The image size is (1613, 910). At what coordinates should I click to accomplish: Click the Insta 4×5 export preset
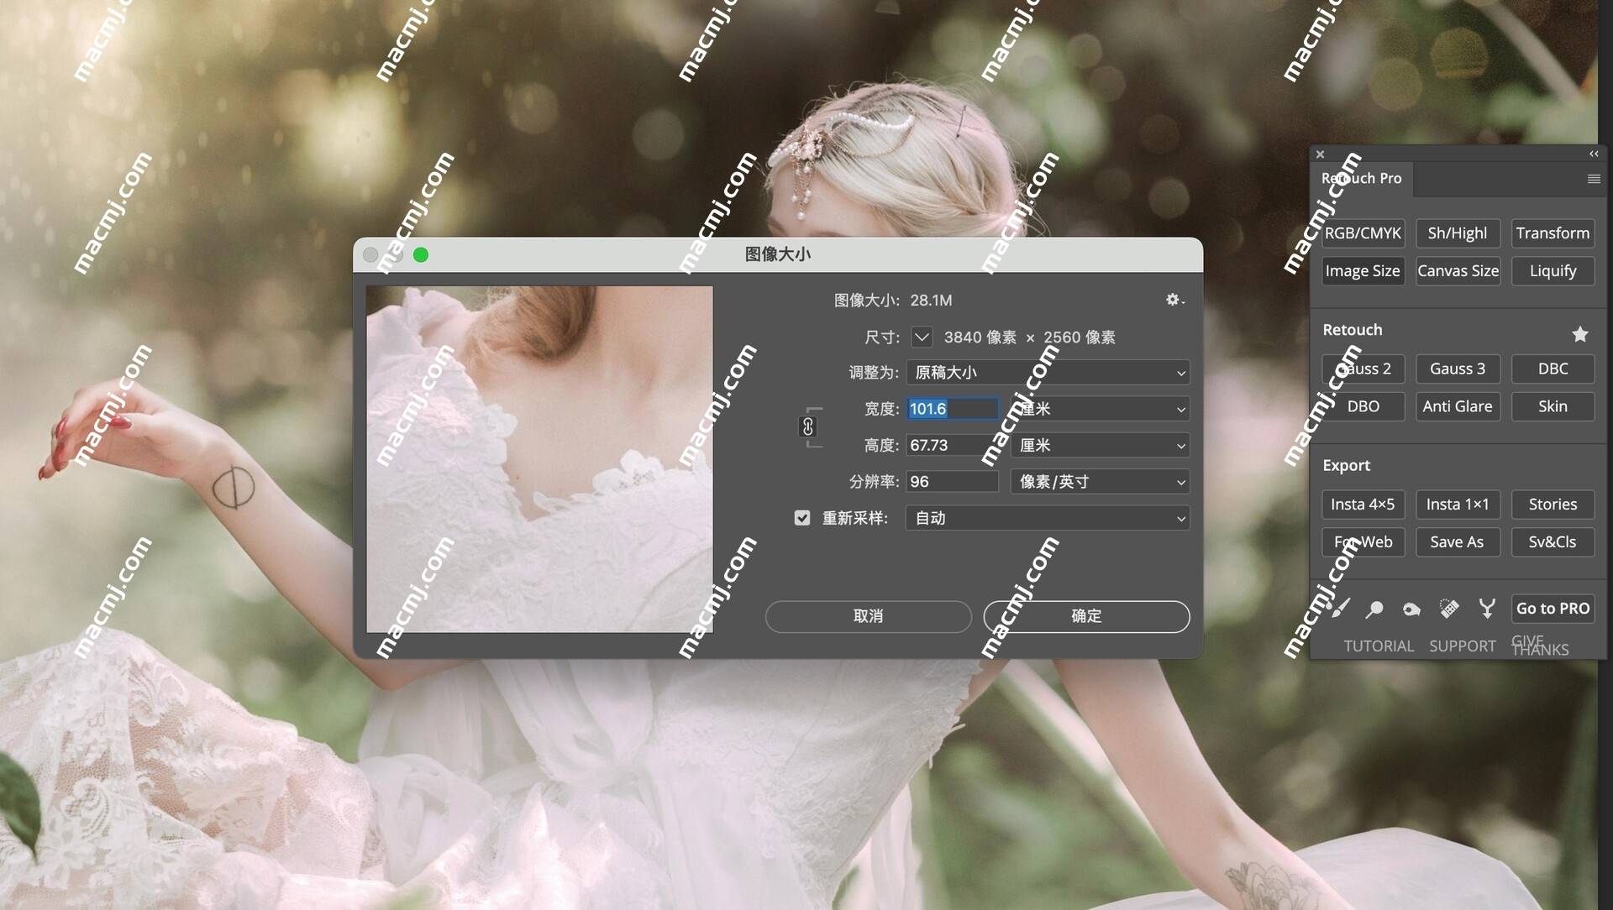pyautogui.click(x=1362, y=504)
